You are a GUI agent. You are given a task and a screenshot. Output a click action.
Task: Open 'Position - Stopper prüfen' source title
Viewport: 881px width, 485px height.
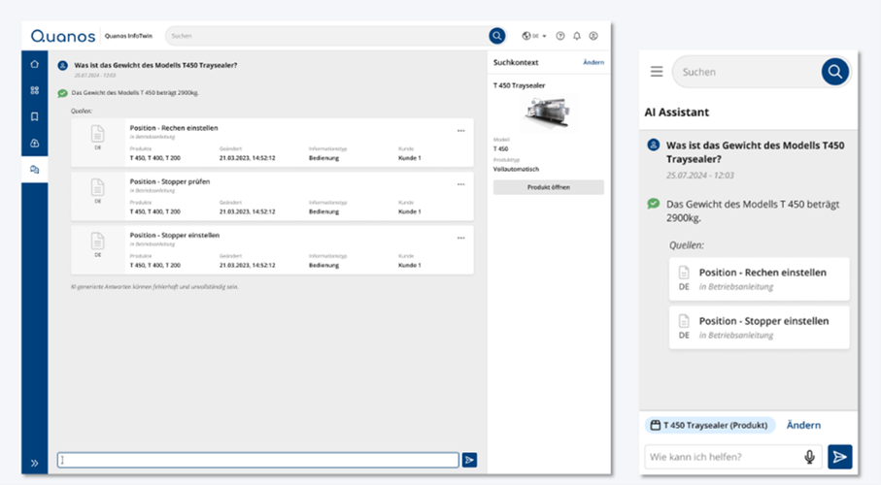(x=170, y=182)
